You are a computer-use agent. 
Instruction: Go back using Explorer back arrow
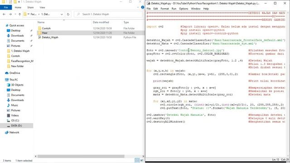coord(4,14)
